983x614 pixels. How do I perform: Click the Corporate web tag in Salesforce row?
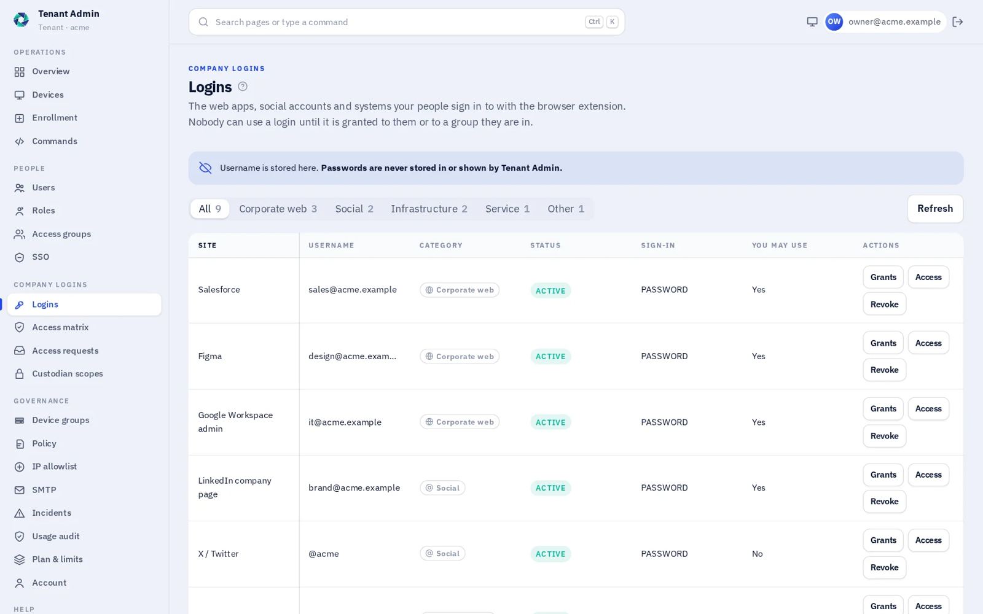pos(460,290)
